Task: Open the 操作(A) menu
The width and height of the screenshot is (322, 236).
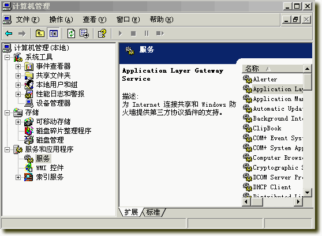Action: pyautogui.click(x=61, y=20)
